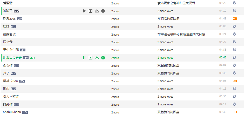Image resolution: width=245 pixels, height=115 pixels.
Task: Click the duration 04:27 of 两个我
Action: click(x=223, y=42)
